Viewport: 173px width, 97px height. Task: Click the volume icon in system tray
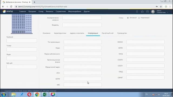click(x=159, y=95)
